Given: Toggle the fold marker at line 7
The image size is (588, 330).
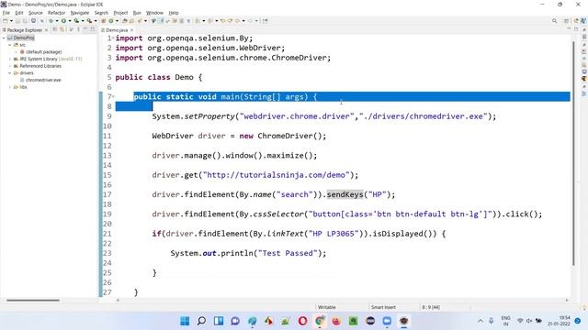Looking at the screenshot, I should [x=113, y=96].
